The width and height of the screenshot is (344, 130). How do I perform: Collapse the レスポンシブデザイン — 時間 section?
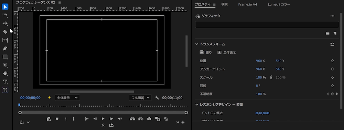tap(197, 104)
